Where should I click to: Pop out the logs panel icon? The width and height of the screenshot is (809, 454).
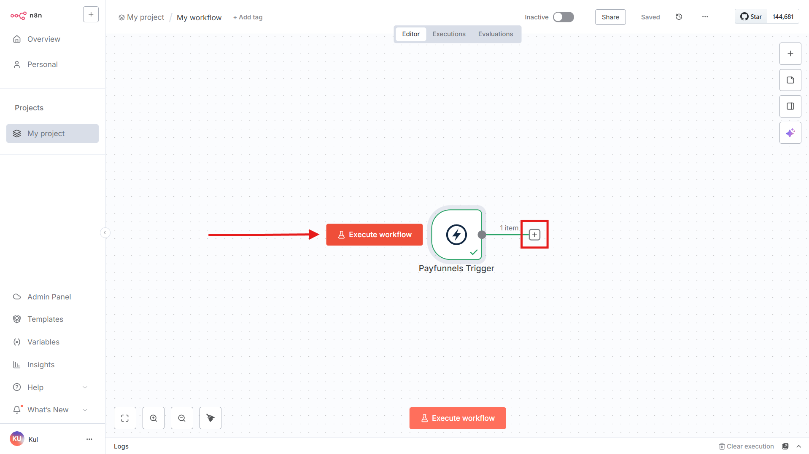coord(785,446)
